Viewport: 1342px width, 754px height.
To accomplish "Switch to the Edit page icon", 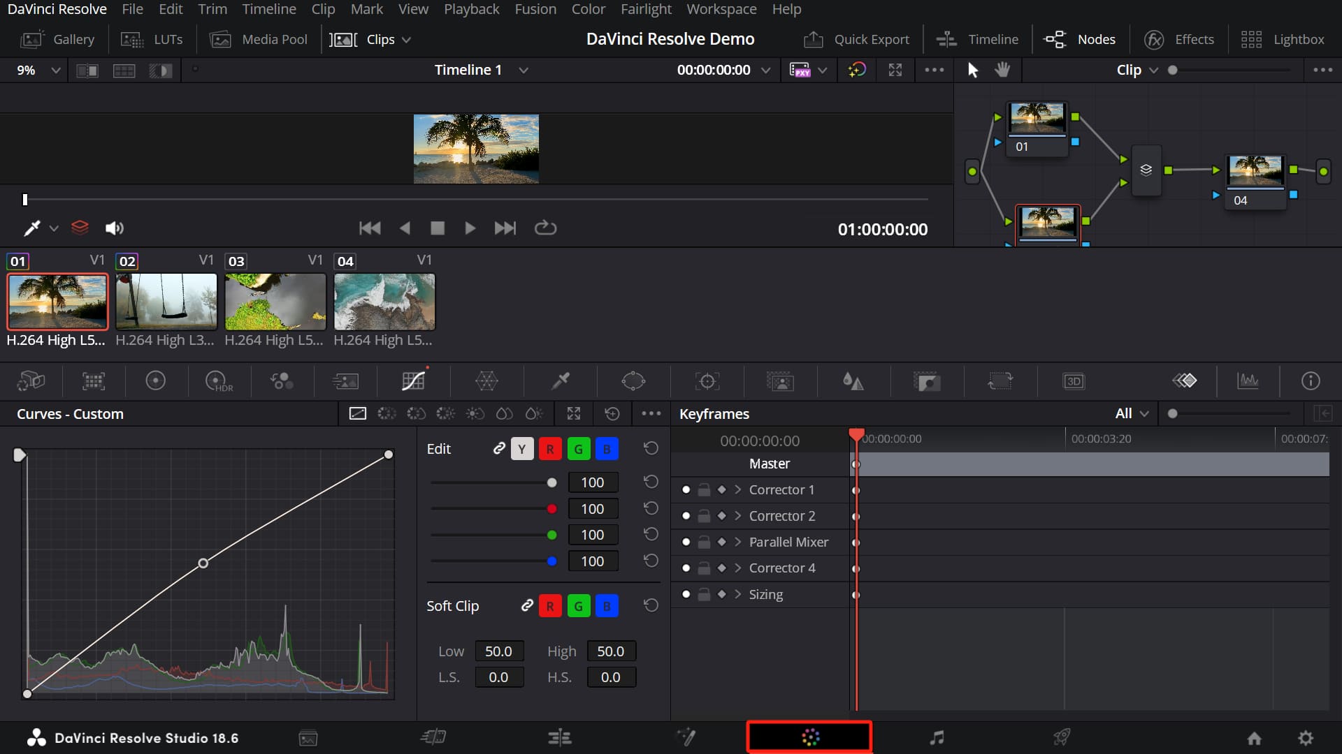I will (x=559, y=737).
